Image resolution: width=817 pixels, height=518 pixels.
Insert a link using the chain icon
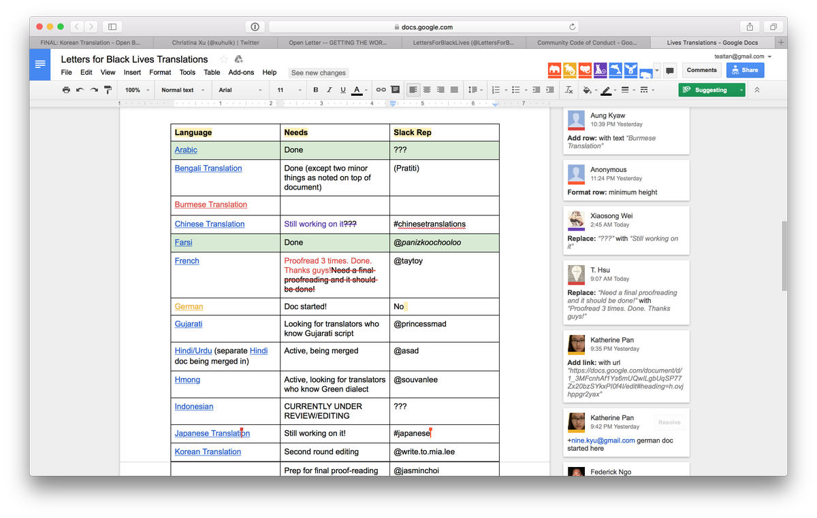click(x=381, y=90)
